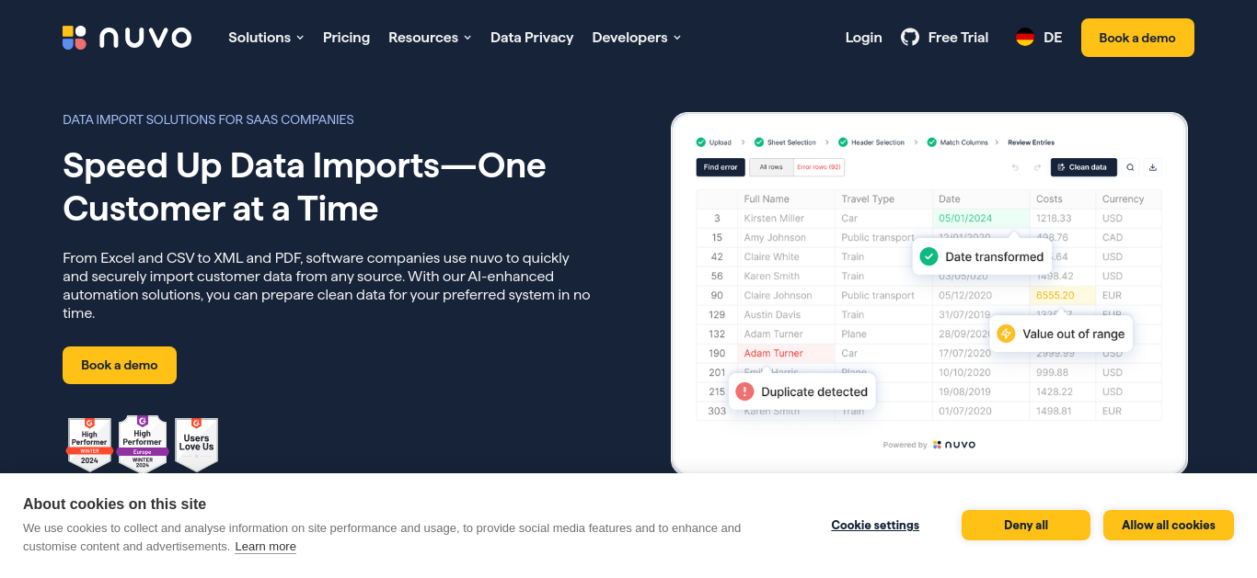This screenshot has width=1257, height=578.
Task: Click the 999.88 cost cell
Action: coord(1062,372)
